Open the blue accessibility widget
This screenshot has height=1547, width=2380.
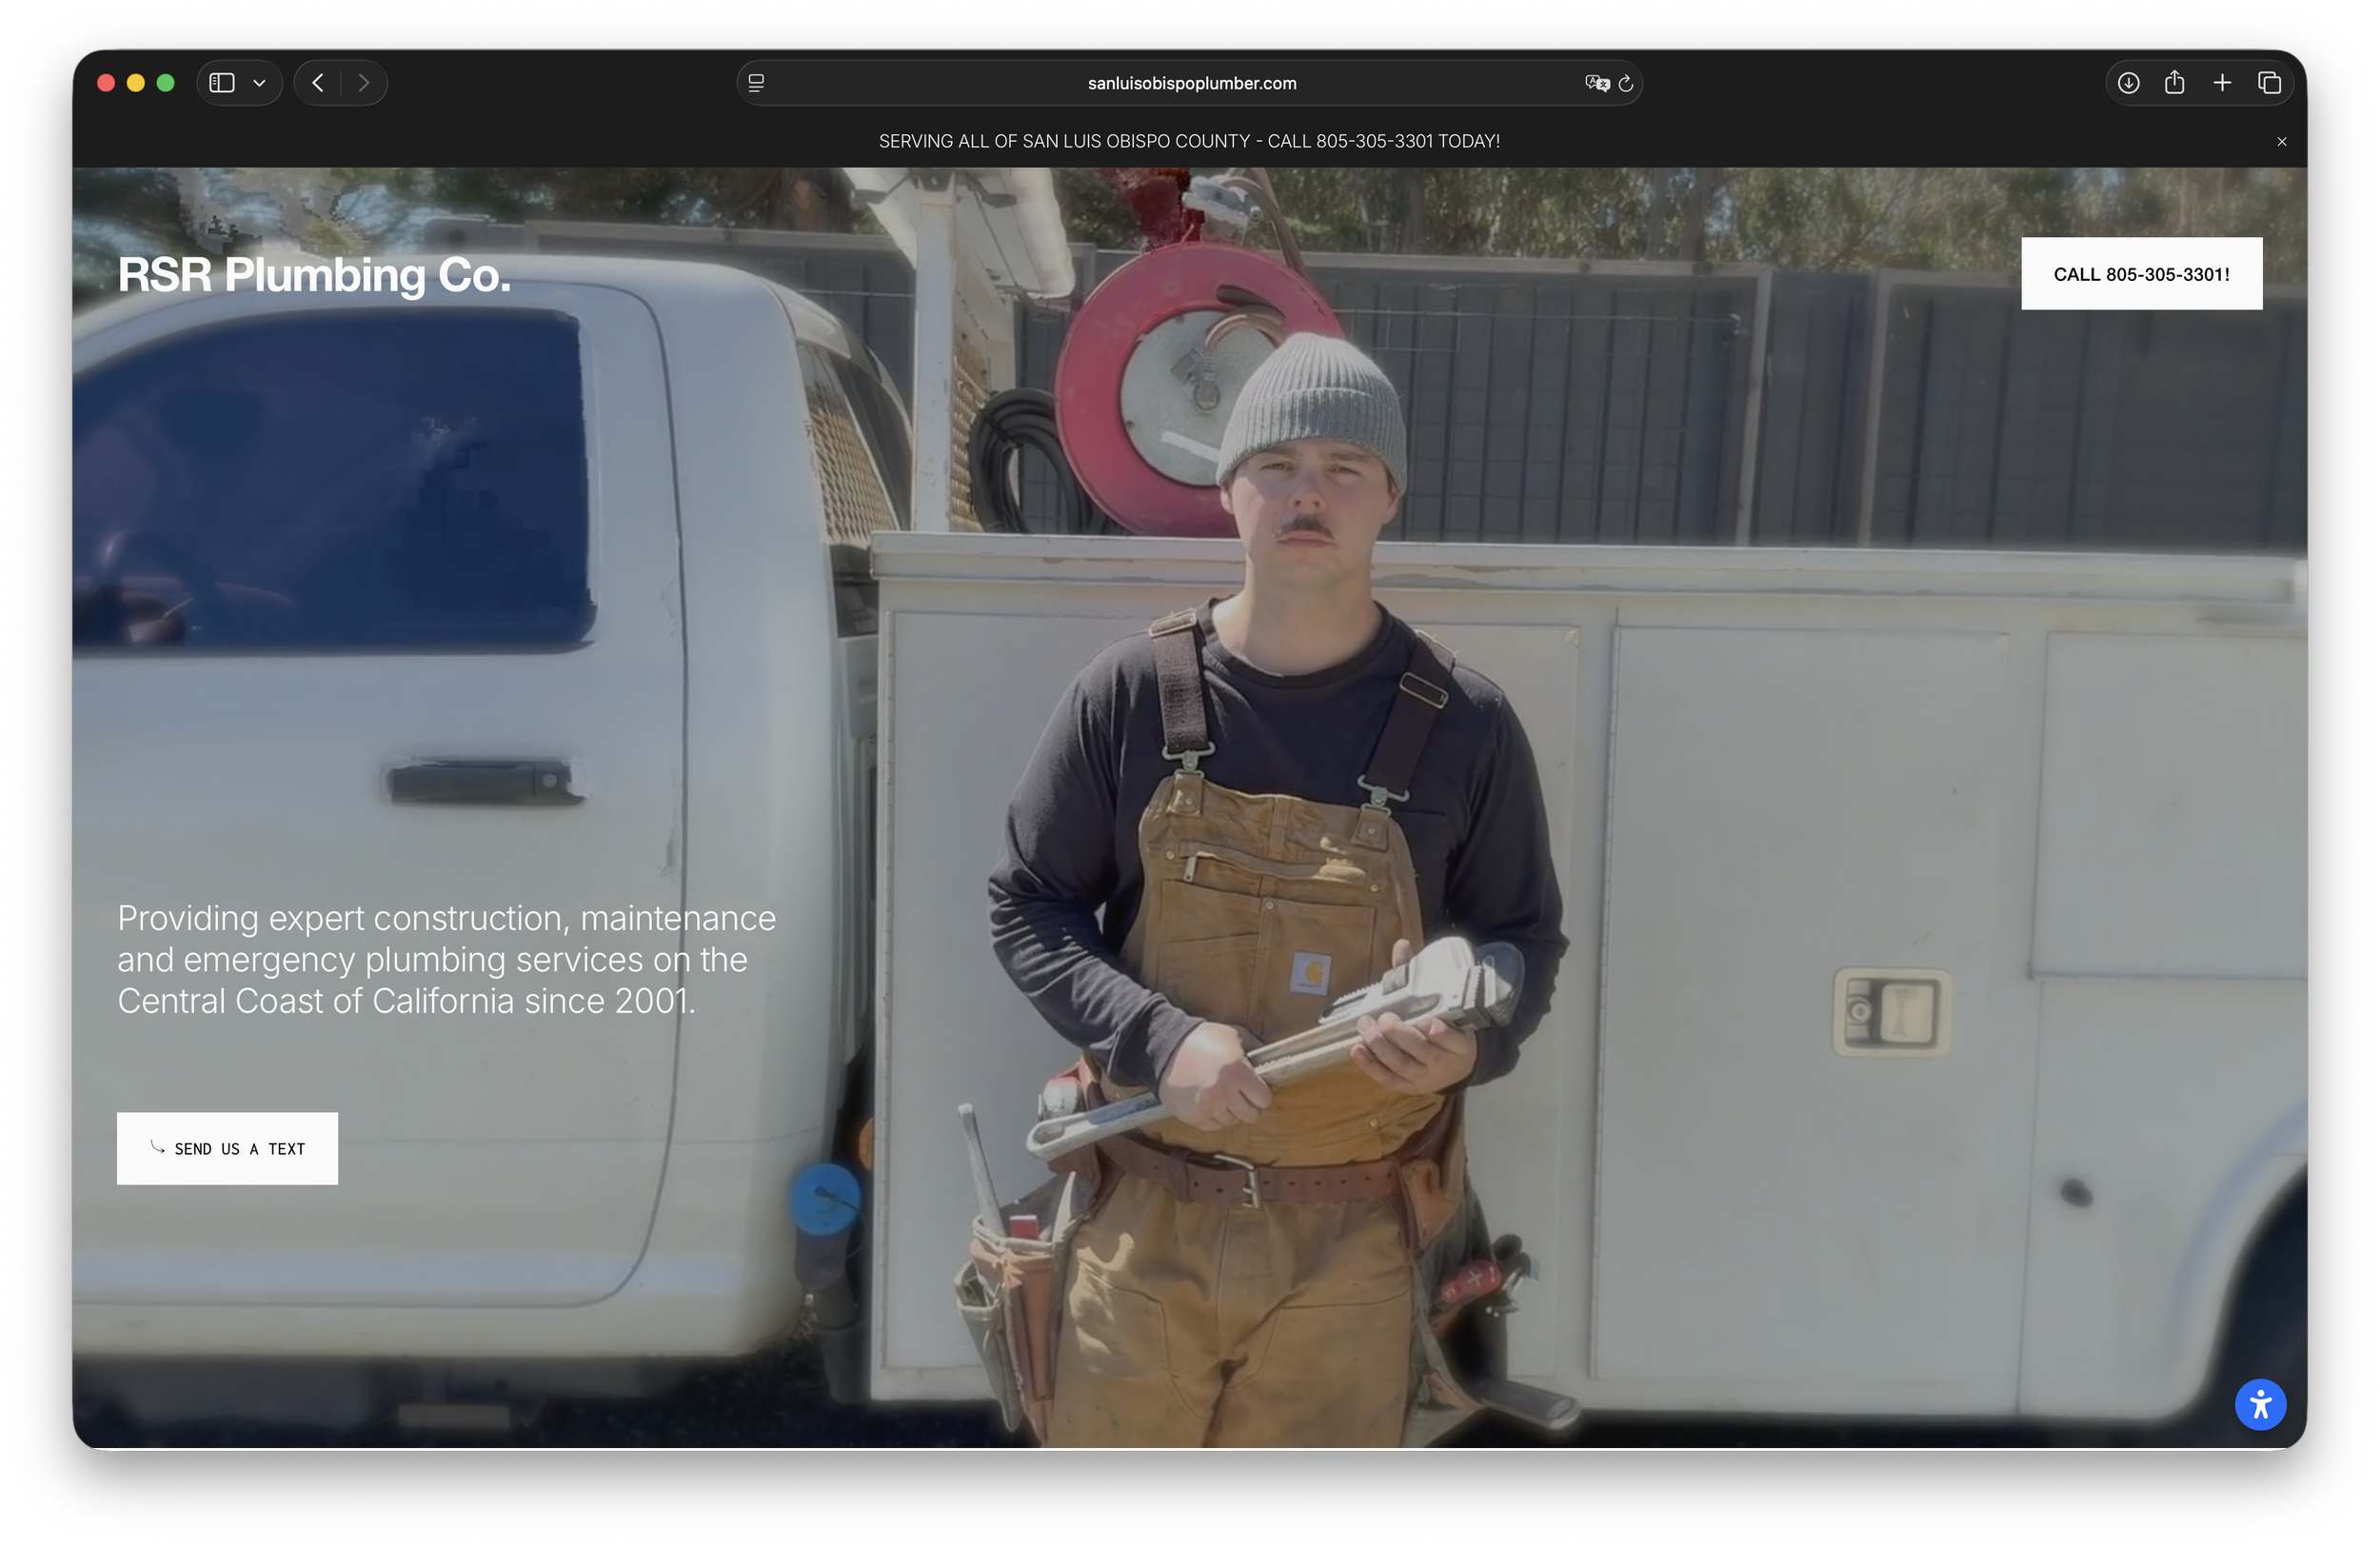coord(2260,1405)
